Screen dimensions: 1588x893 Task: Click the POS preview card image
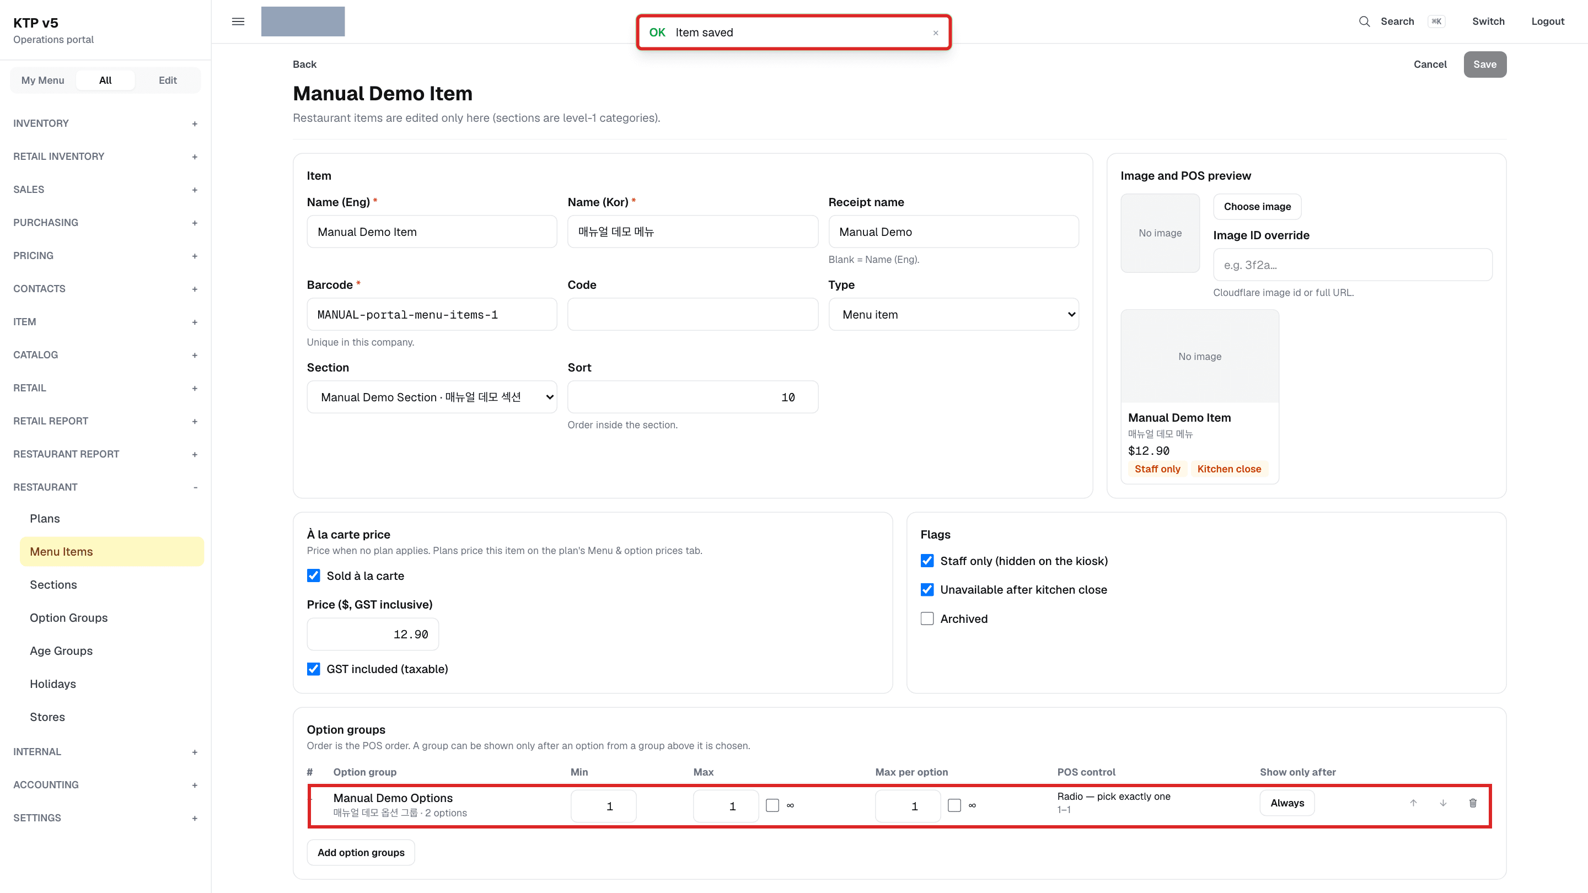click(x=1199, y=356)
